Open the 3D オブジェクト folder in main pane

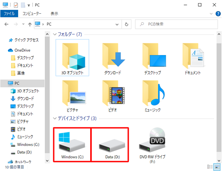pos(72,58)
